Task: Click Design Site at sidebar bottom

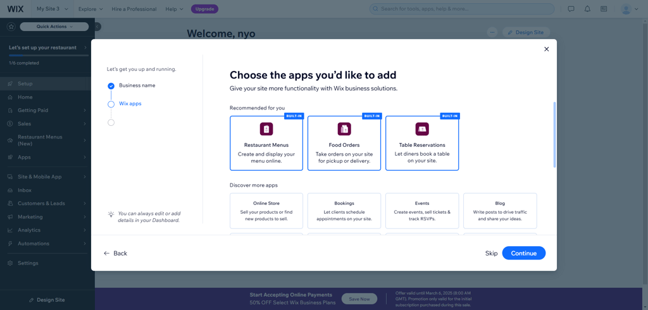Action: coord(47,300)
